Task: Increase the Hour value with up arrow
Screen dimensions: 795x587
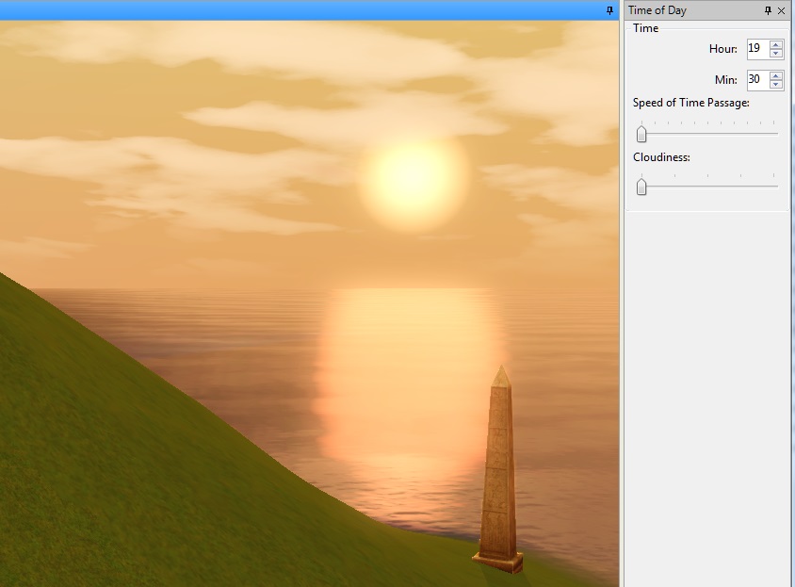Action: point(776,43)
